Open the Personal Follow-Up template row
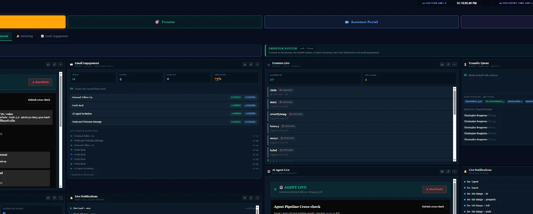This screenshot has width=533, height=214. [x=164, y=97]
